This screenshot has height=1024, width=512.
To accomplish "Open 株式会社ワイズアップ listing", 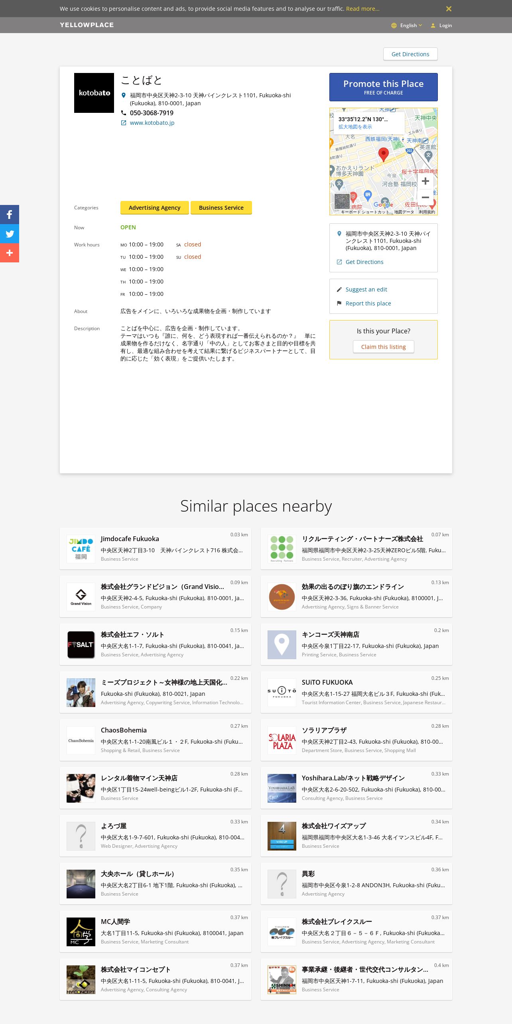I will pos(334,826).
